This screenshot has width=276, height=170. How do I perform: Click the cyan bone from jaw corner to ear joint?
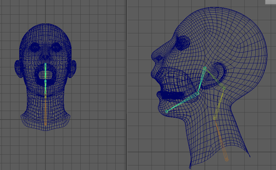(201, 81)
